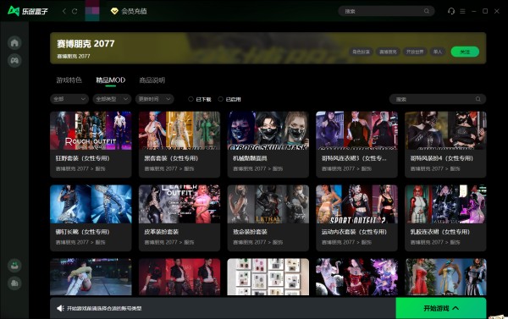508x319 pixels.
Task: Open the home icon in sidebar
Action: point(14,43)
